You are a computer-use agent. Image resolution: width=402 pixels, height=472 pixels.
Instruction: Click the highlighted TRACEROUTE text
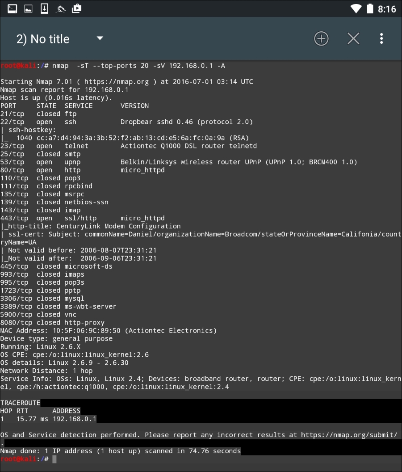point(20,402)
